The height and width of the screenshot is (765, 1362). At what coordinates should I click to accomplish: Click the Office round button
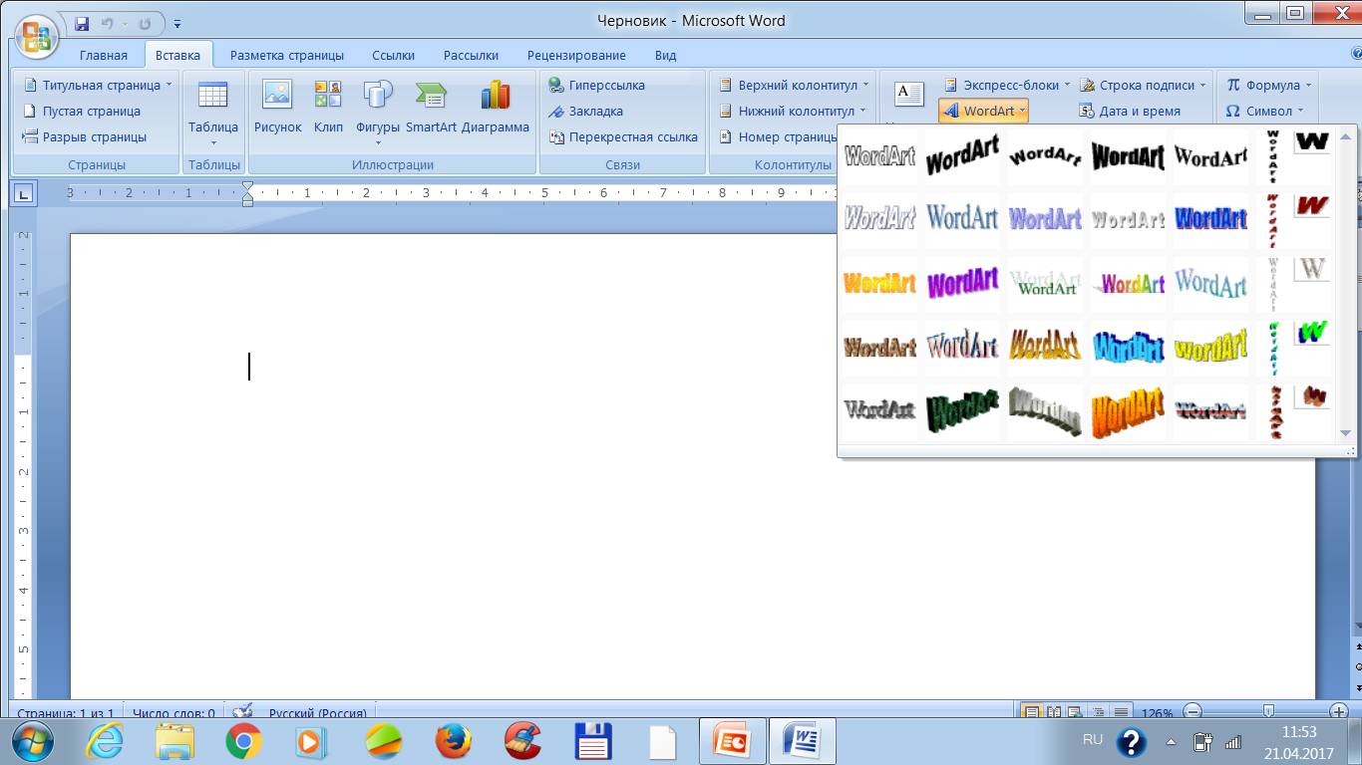click(x=36, y=37)
